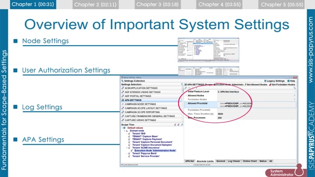Click Initial Feature Level value field
The height and width of the screenshot is (177, 315).
tap(256, 92)
